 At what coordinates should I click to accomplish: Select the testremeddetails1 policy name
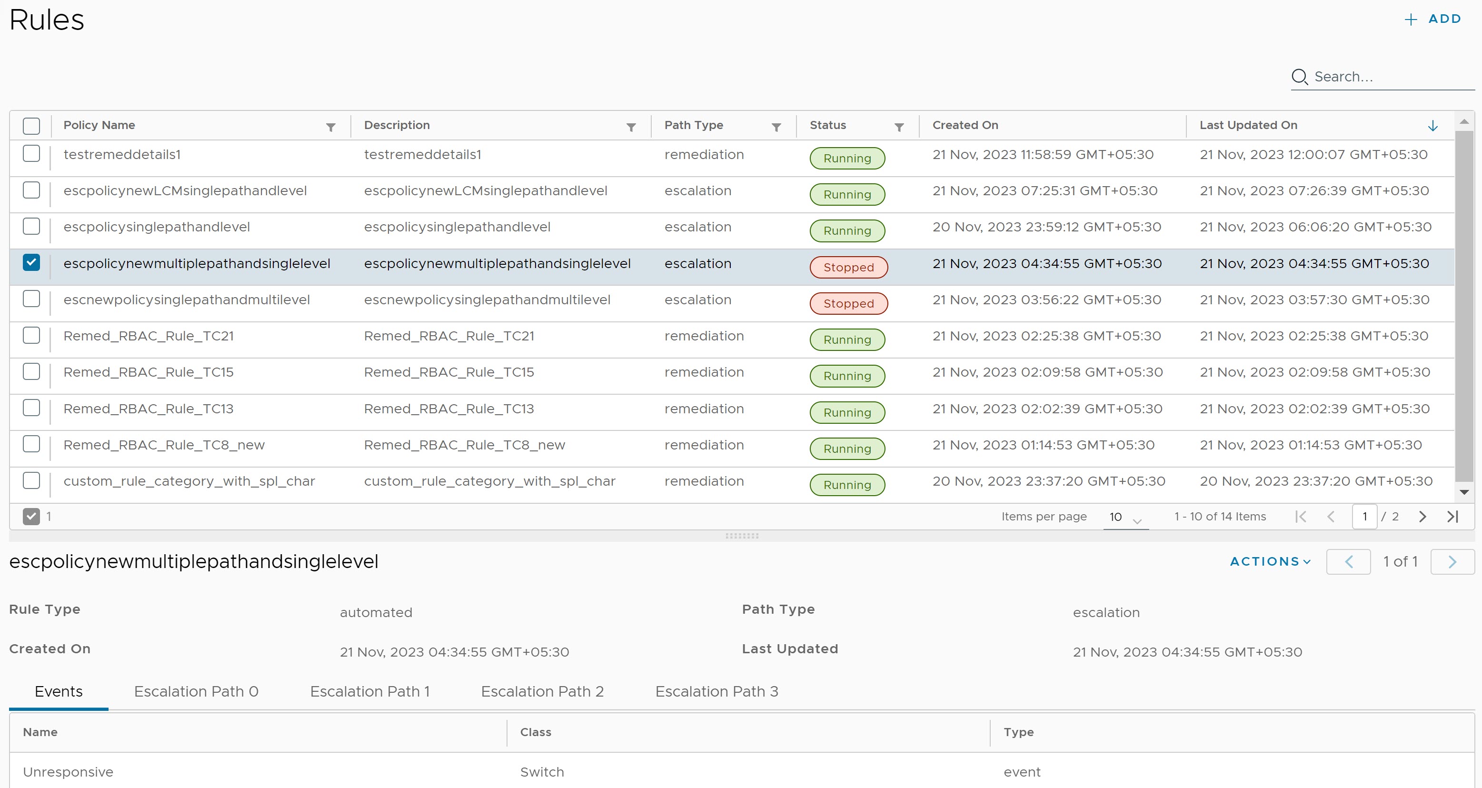(122, 155)
